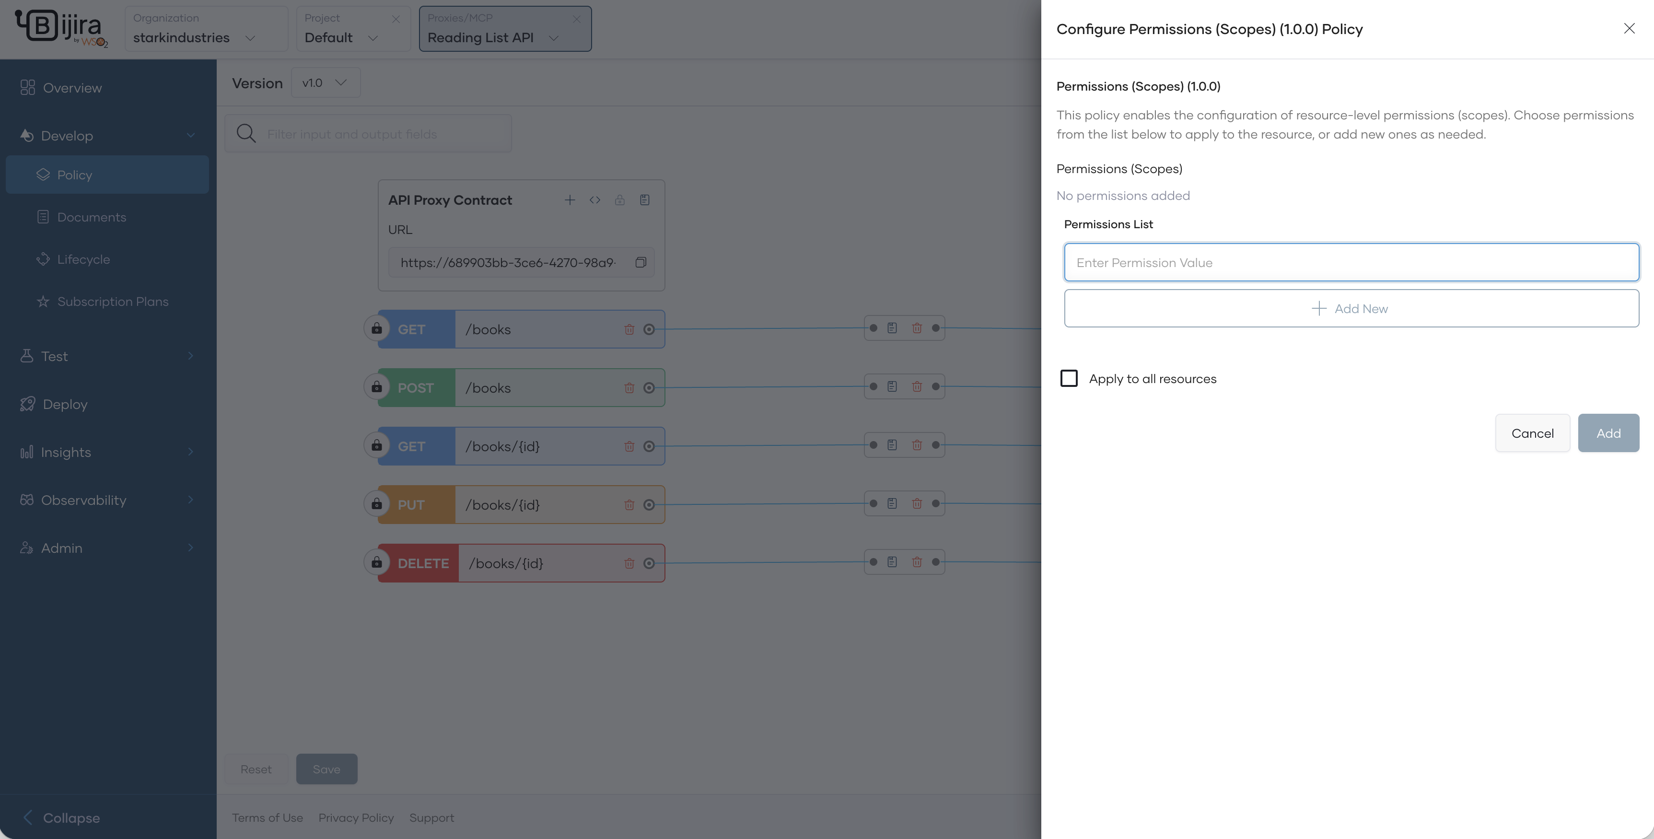Open the Version v1.0 dropdown
The height and width of the screenshot is (839, 1654).
tap(326, 83)
